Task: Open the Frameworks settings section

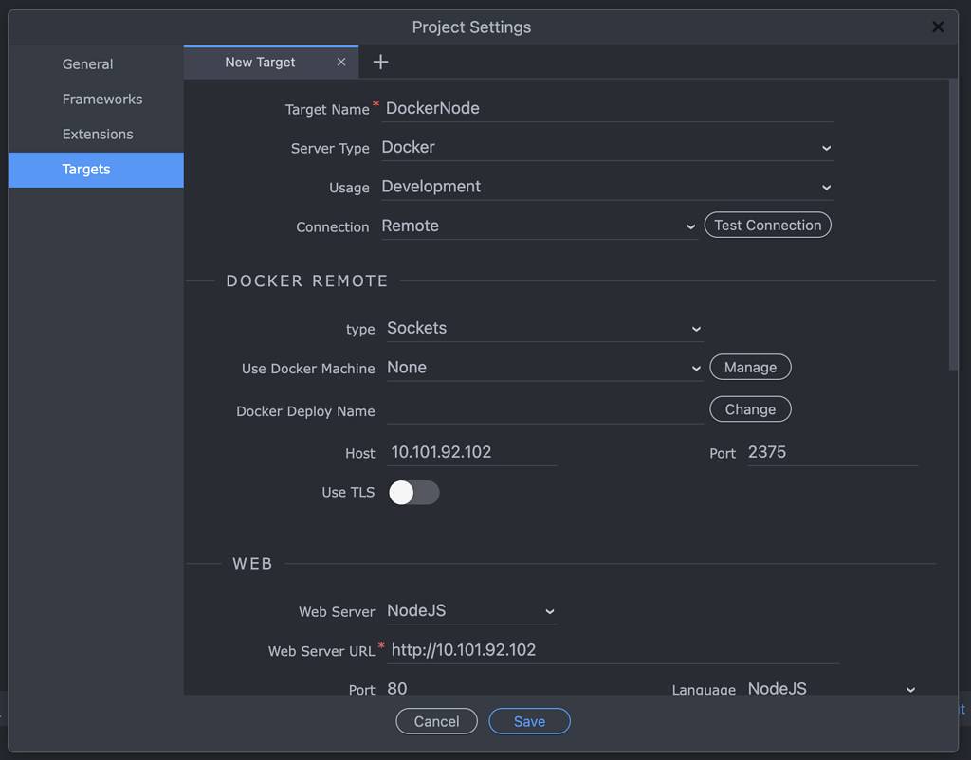Action: (103, 99)
